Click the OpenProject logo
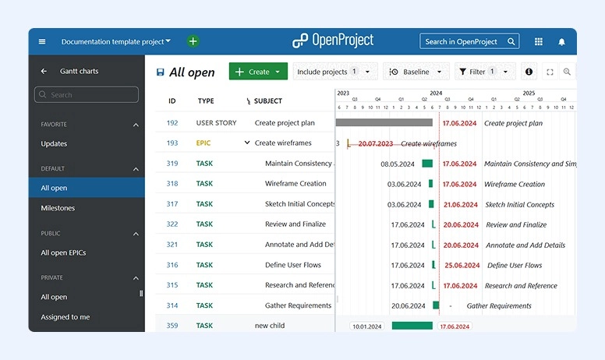605x360 pixels. tap(333, 41)
